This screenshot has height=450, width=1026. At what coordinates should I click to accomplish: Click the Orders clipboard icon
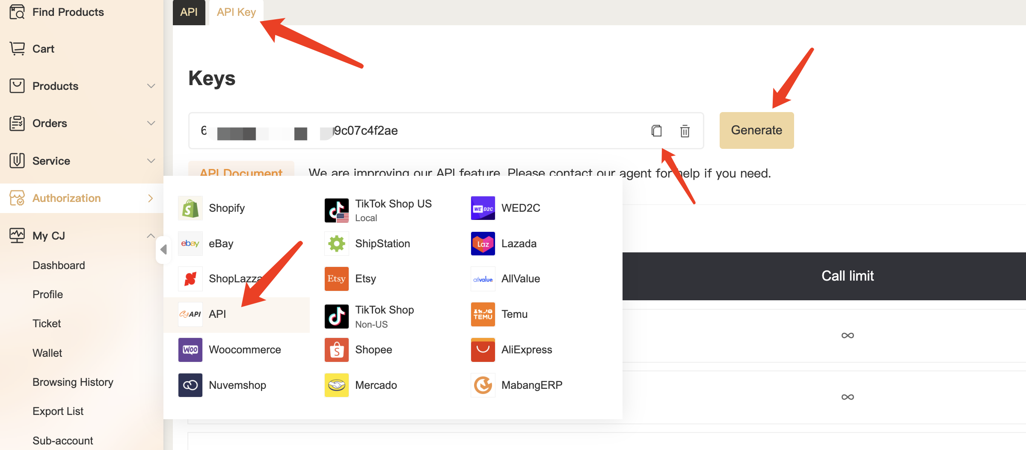[x=17, y=123]
